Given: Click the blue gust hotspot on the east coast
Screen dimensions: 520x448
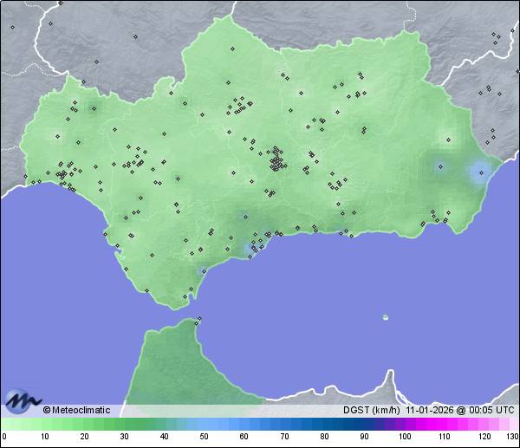Looking at the screenshot, I should coord(478,172).
